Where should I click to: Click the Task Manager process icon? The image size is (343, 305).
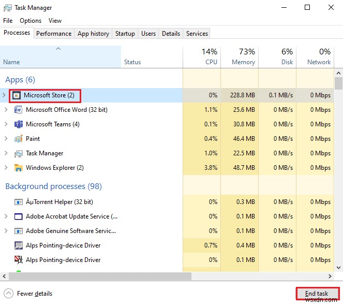tap(19, 153)
